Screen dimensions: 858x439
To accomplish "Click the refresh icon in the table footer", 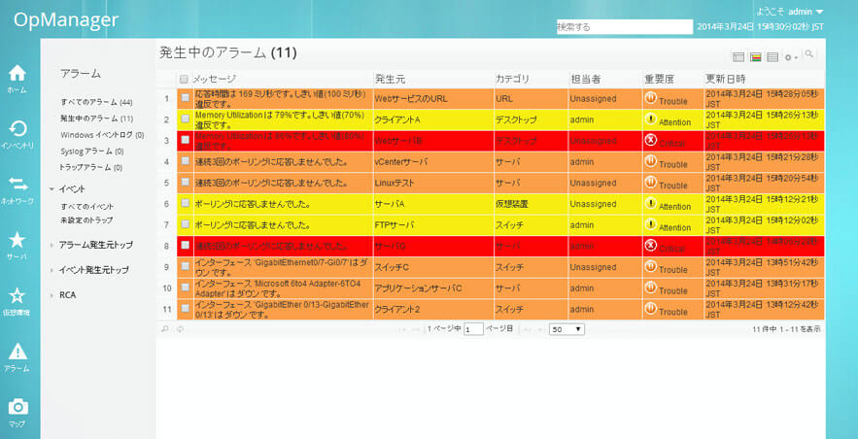I will (180, 329).
